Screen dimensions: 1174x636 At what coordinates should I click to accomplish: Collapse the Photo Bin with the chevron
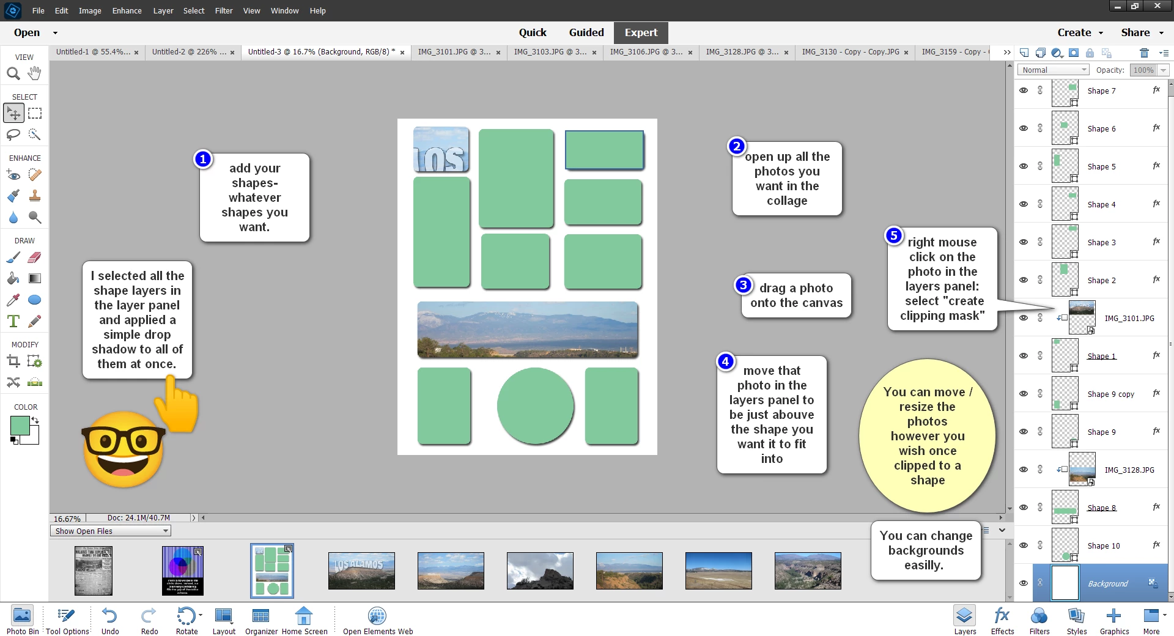pos(1002,531)
